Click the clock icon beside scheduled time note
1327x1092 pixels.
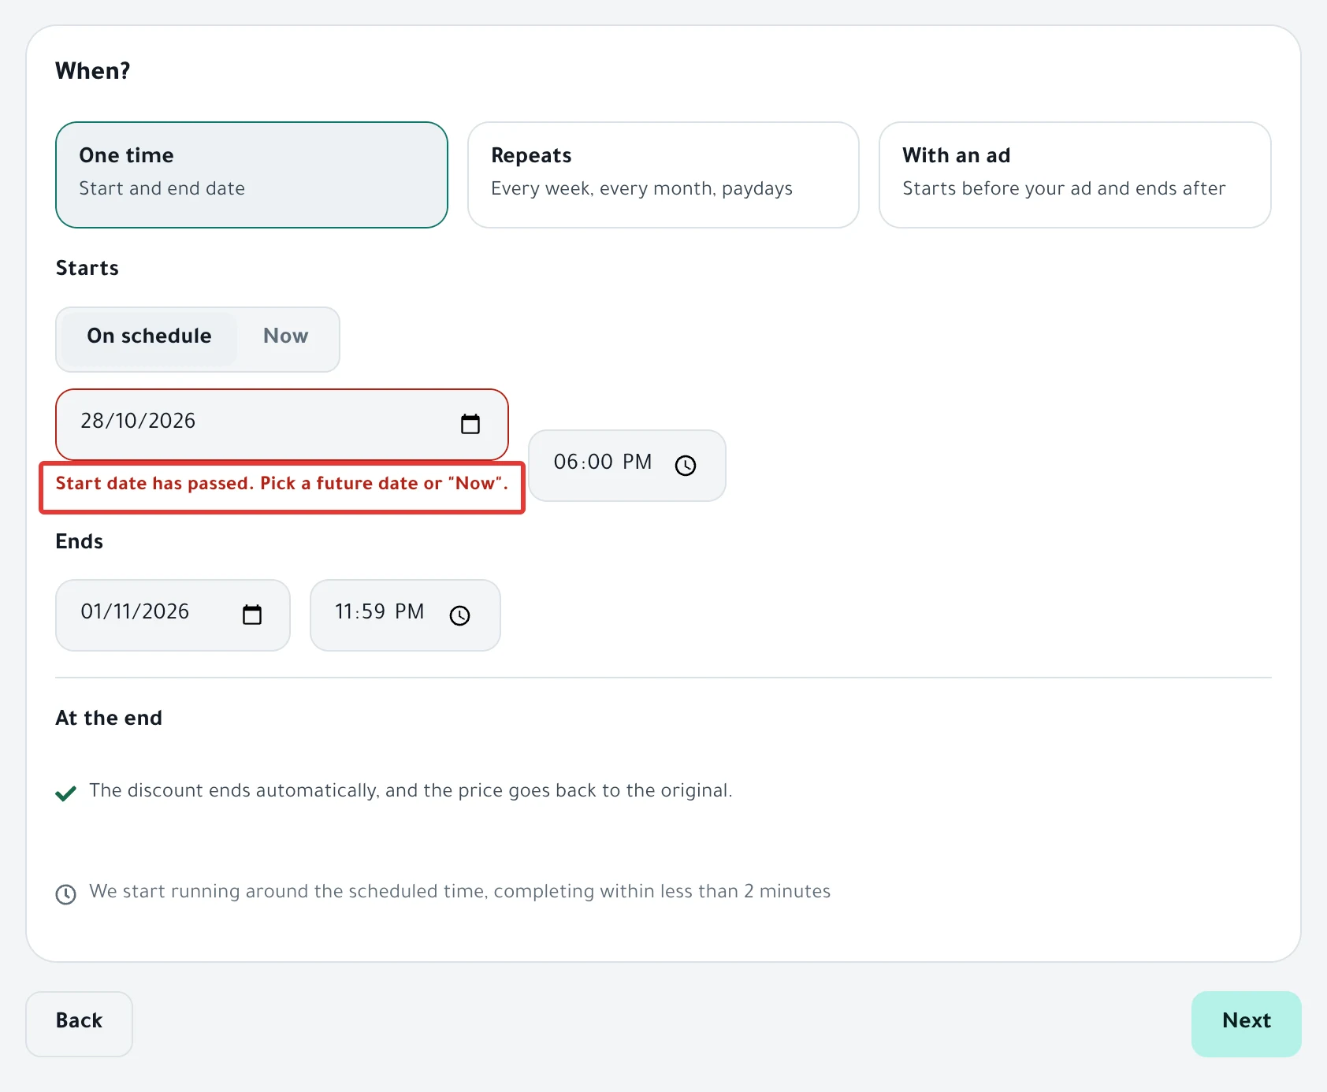(66, 894)
